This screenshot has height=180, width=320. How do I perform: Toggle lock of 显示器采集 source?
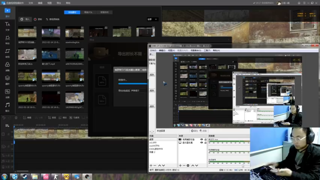(205, 143)
